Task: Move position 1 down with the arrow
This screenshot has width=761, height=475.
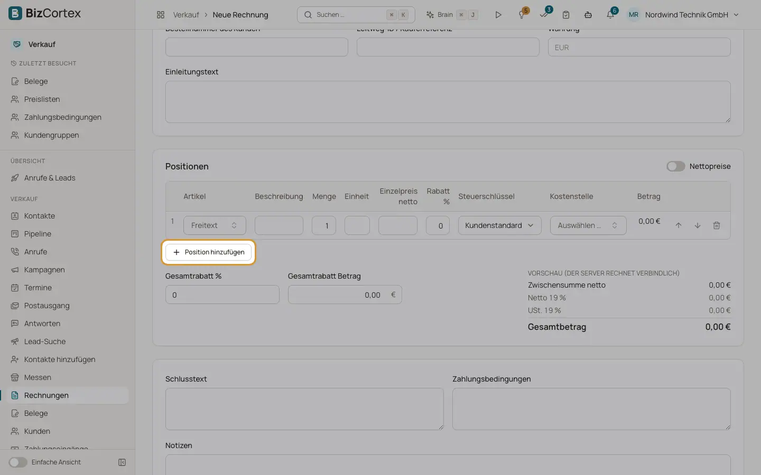Action: (698, 225)
